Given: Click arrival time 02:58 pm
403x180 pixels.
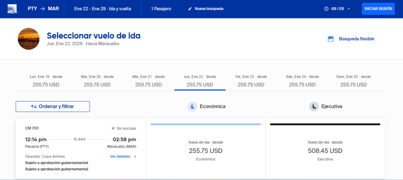Looking at the screenshot, I should pyautogui.click(x=125, y=139).
